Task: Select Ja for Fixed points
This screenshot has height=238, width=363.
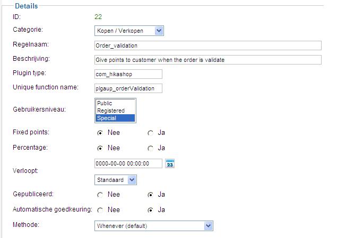Action: (151, 133)
